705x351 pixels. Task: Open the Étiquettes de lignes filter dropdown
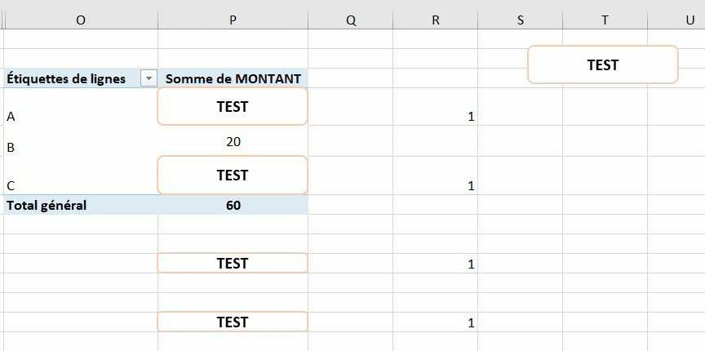click(x=149, y=78)
